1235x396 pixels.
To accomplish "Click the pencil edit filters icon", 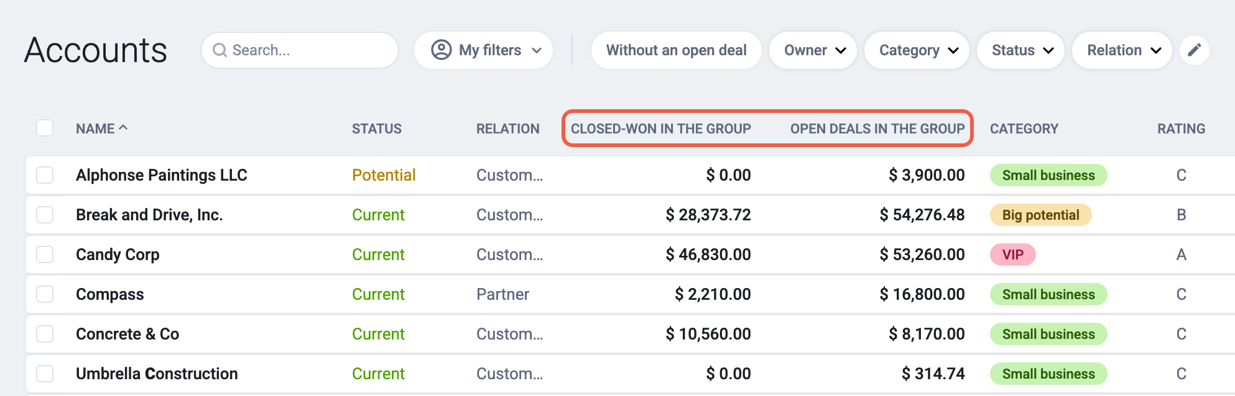I will tap(1194, 50).
